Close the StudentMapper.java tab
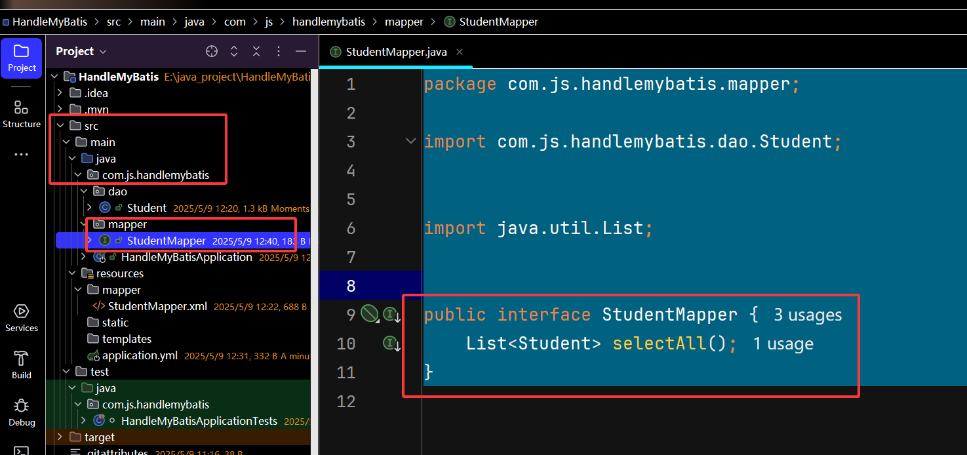Viewport: 967px width, 455px height. (x=460, y=52)
